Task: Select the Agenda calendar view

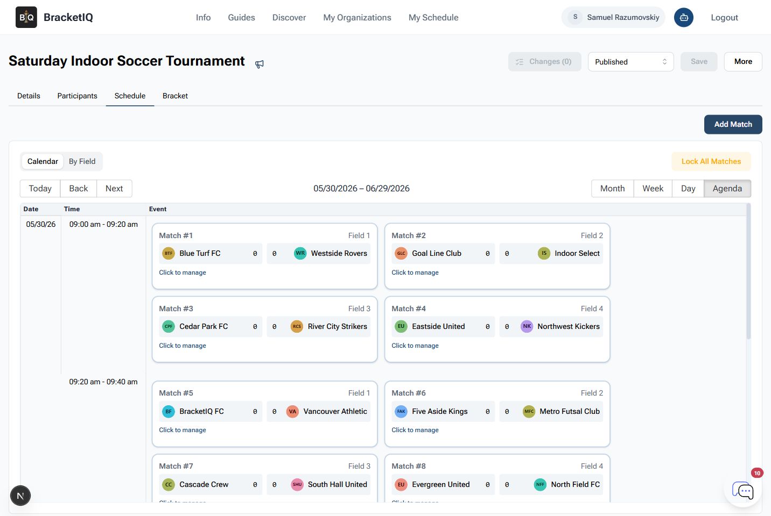Action: pos(727,189)
